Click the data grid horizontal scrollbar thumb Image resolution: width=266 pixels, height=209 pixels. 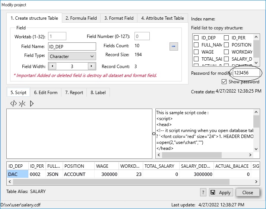pyautogui.click(x=121, y=182)
